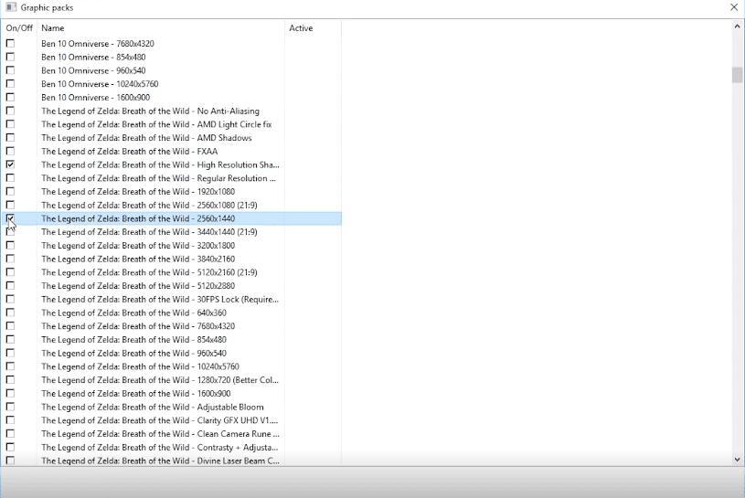Screen dimensions: 745x498
Task: Check the Zelda 1920x1080 pack checkbox
Action: 10,192
